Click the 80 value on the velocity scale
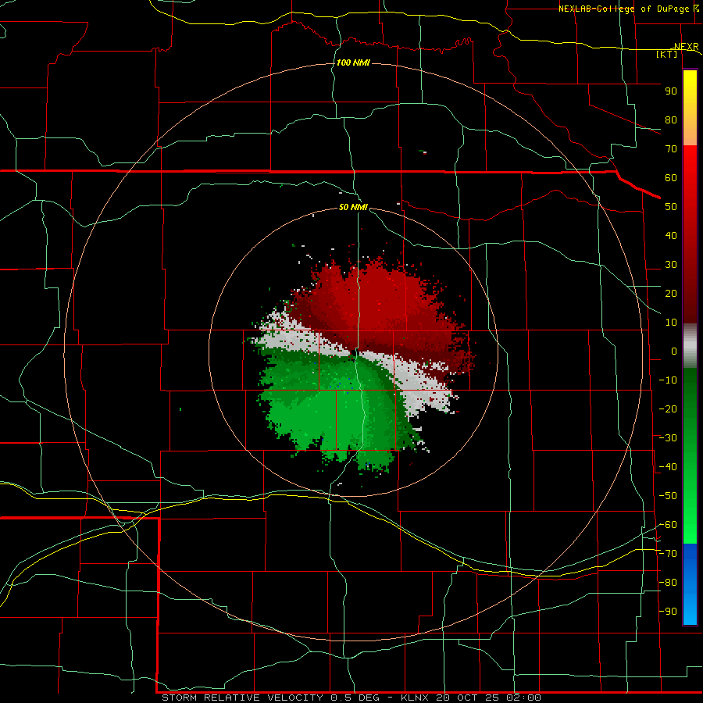The height and width of the screenshot is (703, 703). tap(671, 120)
